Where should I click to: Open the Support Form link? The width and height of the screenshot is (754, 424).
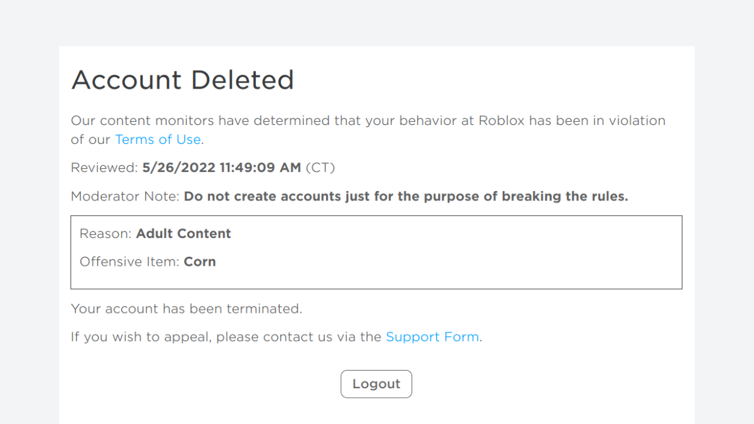point(432,337)
